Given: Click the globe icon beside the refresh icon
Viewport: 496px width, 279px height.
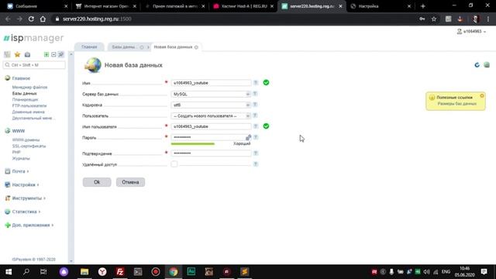Looking at the screenshot, I should [x=487, y=65].
